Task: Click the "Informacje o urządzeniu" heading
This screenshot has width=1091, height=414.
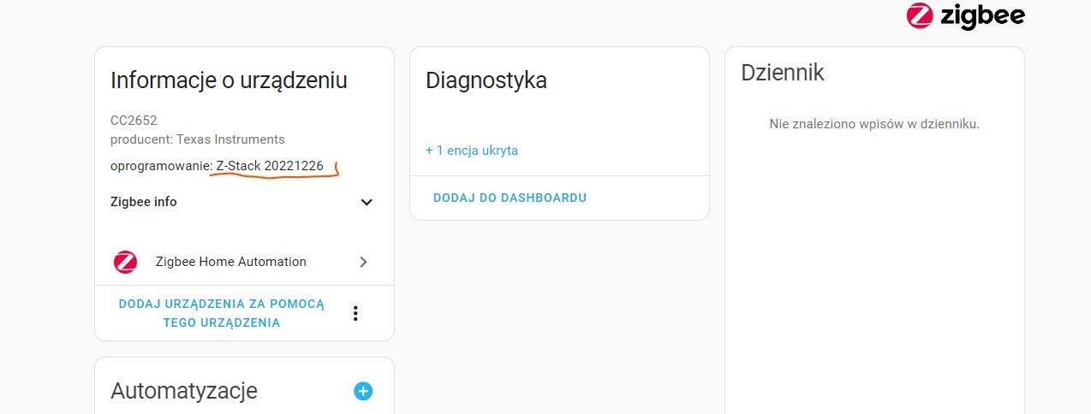Action: (x=229, y=80)
